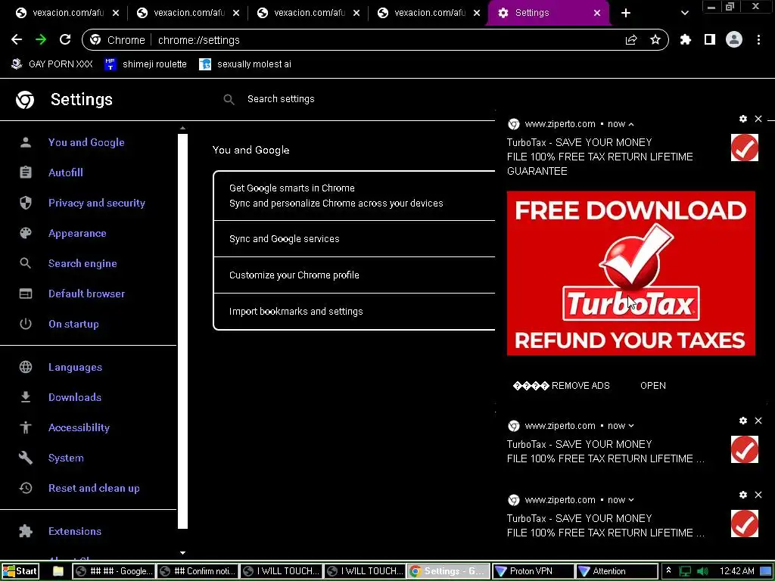Click the REMOVE ADS notification button

[562, 386]
